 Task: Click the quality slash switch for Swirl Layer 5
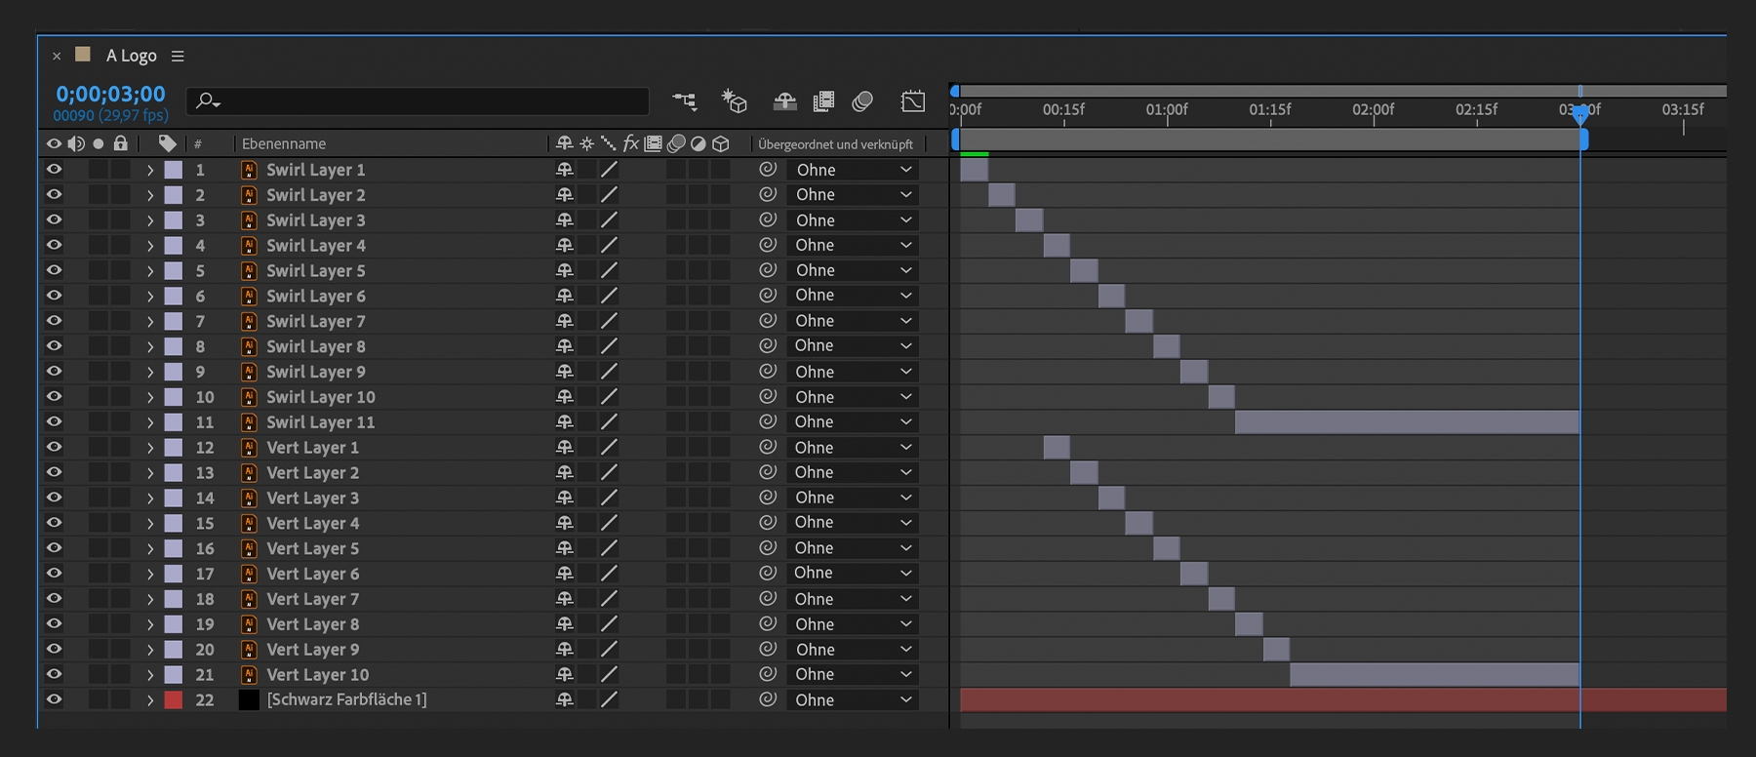click(x=609, y=271)
